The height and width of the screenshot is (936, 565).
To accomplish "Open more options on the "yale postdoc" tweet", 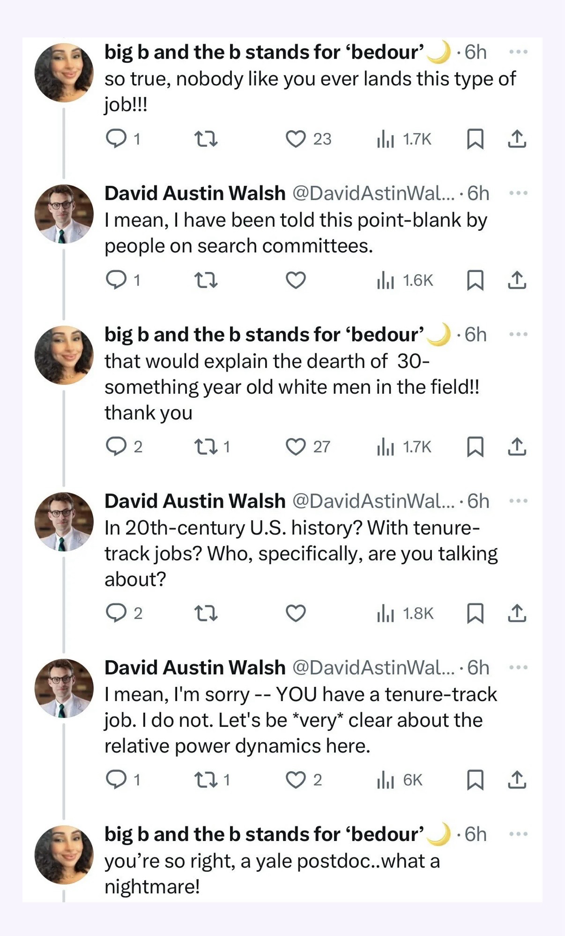I will click(518, 834).
